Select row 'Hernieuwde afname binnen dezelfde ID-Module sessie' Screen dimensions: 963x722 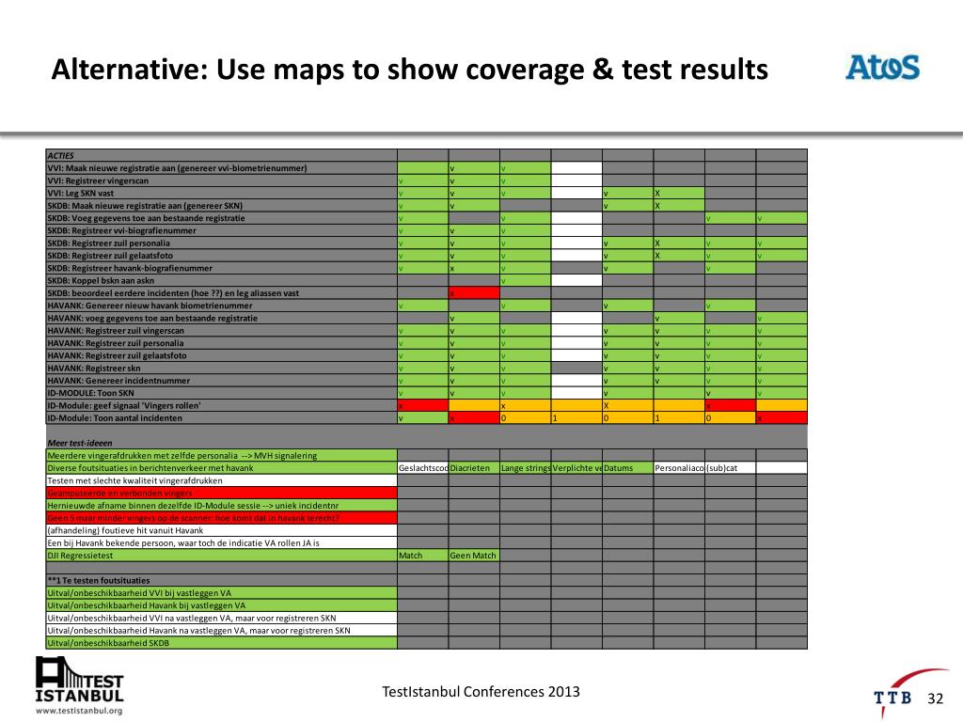tap(222, 505)
